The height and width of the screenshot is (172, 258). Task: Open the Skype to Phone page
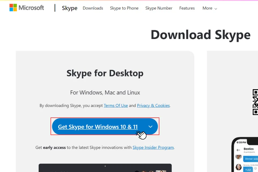[x=124, y=8]
